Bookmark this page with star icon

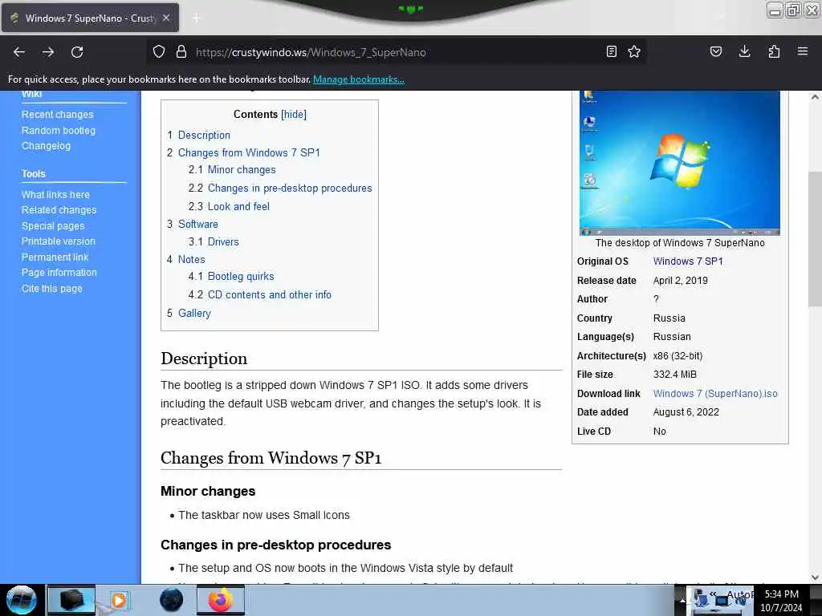(634, 51)
